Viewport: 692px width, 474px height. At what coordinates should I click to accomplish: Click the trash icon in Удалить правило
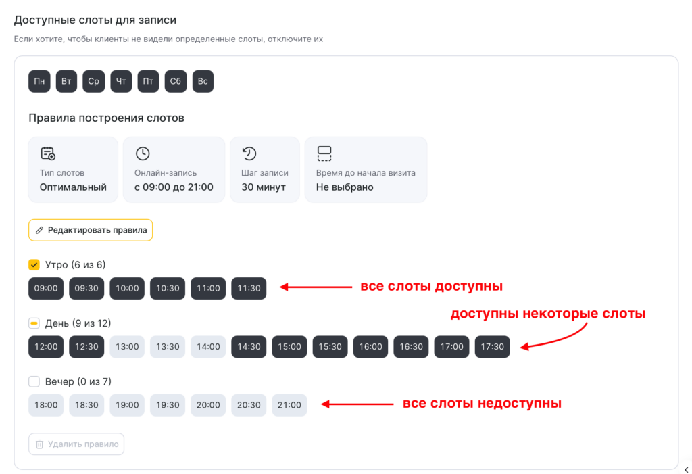pyautogui.click(x=40, y=444)
